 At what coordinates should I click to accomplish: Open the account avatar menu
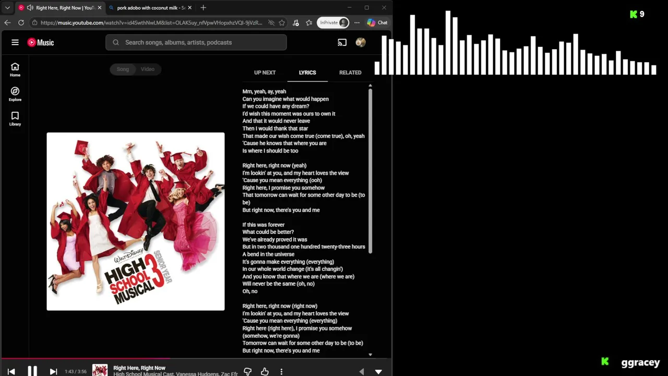[361, 42]
